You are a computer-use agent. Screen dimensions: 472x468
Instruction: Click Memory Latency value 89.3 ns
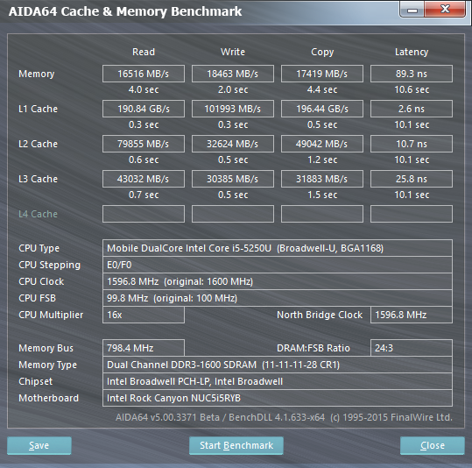coord(412,74)
